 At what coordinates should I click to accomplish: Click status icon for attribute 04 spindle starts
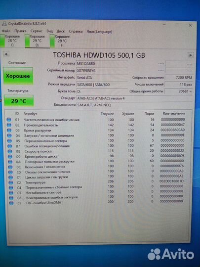coord(9,135)
